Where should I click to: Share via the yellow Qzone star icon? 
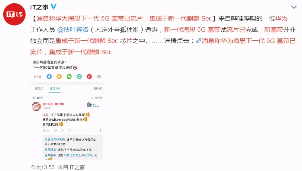(x=59, y=76)
